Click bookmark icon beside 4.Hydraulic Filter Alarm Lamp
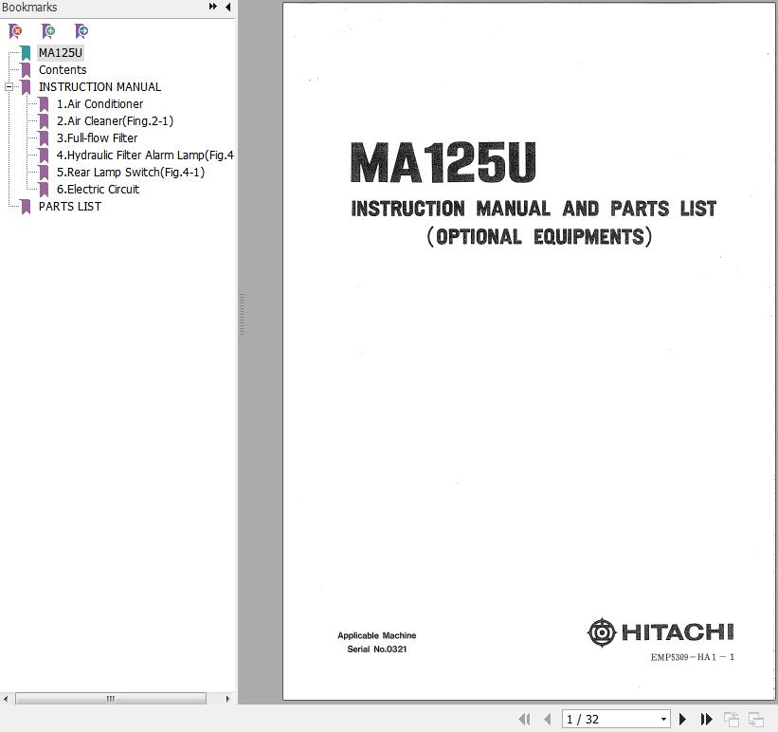The image size is (778, 732). click(44, 156)
